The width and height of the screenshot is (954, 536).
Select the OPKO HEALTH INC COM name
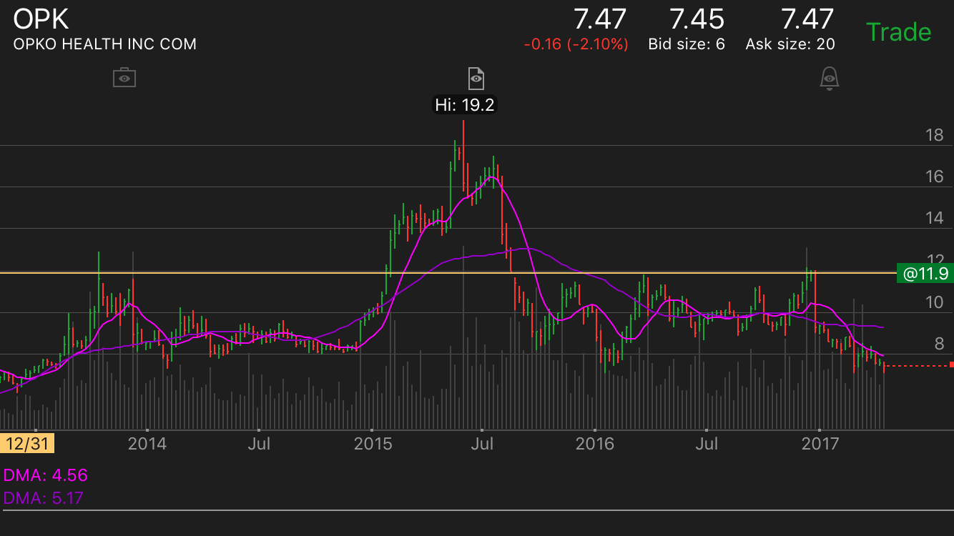pyautogui.click(x=105, y=44)
